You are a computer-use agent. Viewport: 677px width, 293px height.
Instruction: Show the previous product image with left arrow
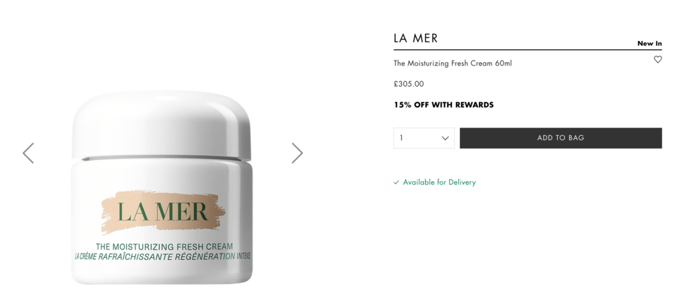tap(28, 153)
